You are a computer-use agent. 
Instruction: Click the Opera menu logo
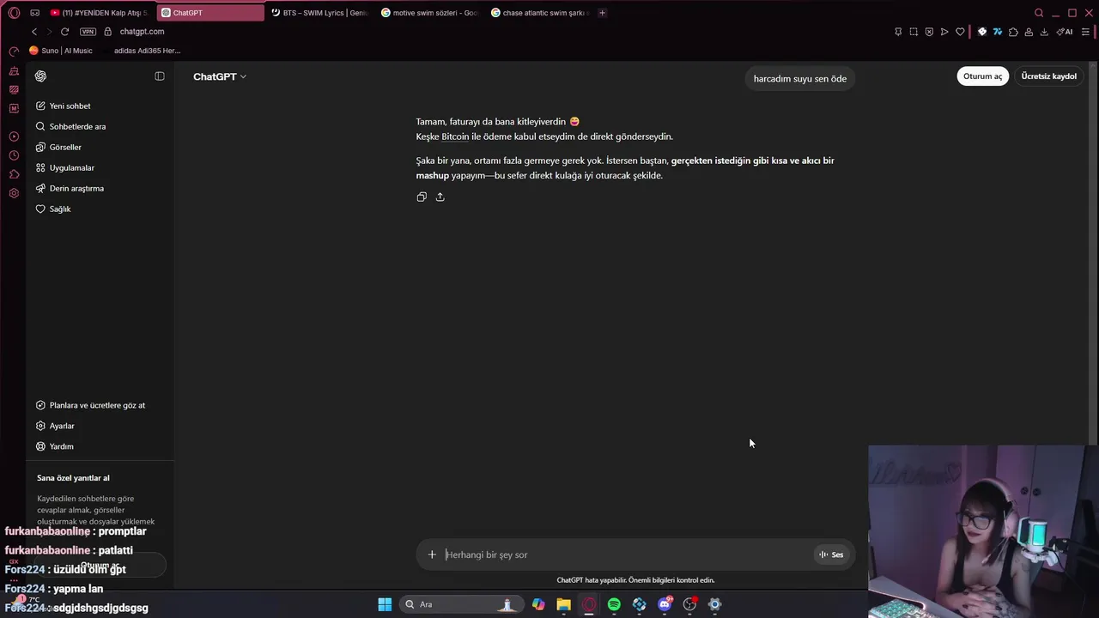tap(14, 13)
